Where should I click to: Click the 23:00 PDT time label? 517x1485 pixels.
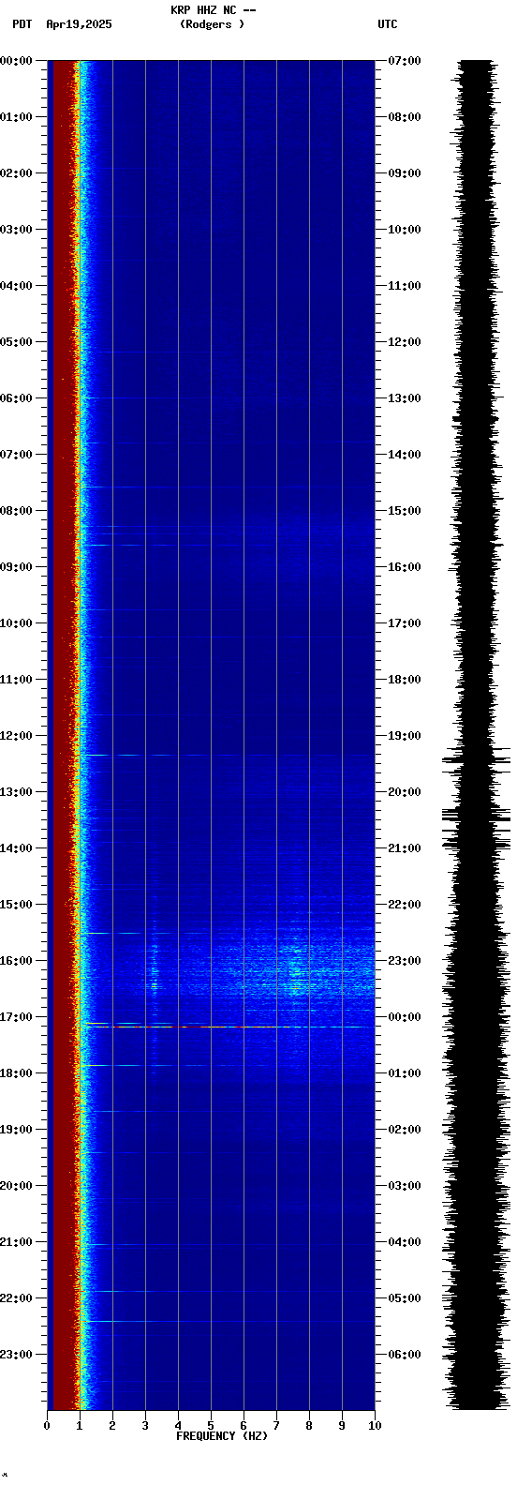click(16, 1355)
